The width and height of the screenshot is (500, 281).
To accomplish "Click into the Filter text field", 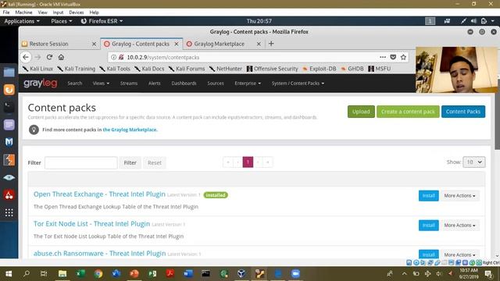I will pos(81,162).
